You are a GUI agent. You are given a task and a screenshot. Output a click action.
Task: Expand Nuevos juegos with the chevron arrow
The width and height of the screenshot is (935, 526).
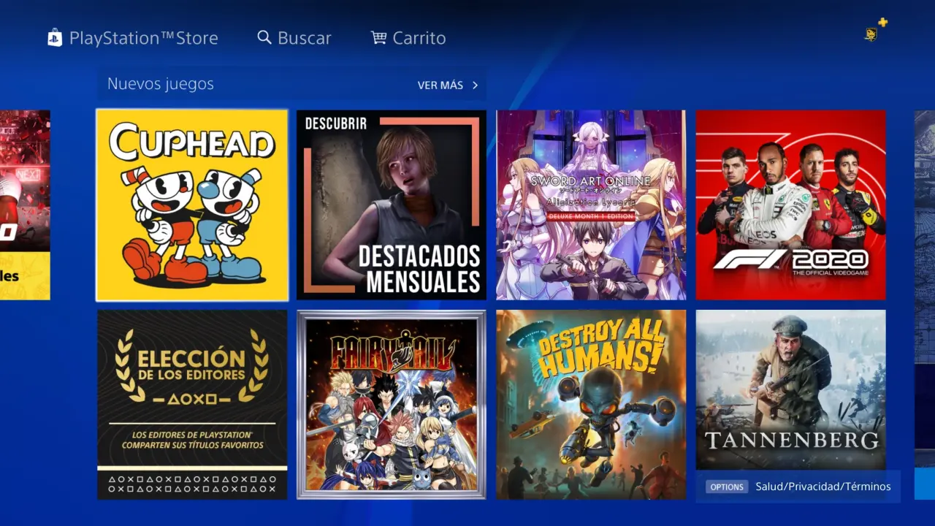[x=475, y=85]
